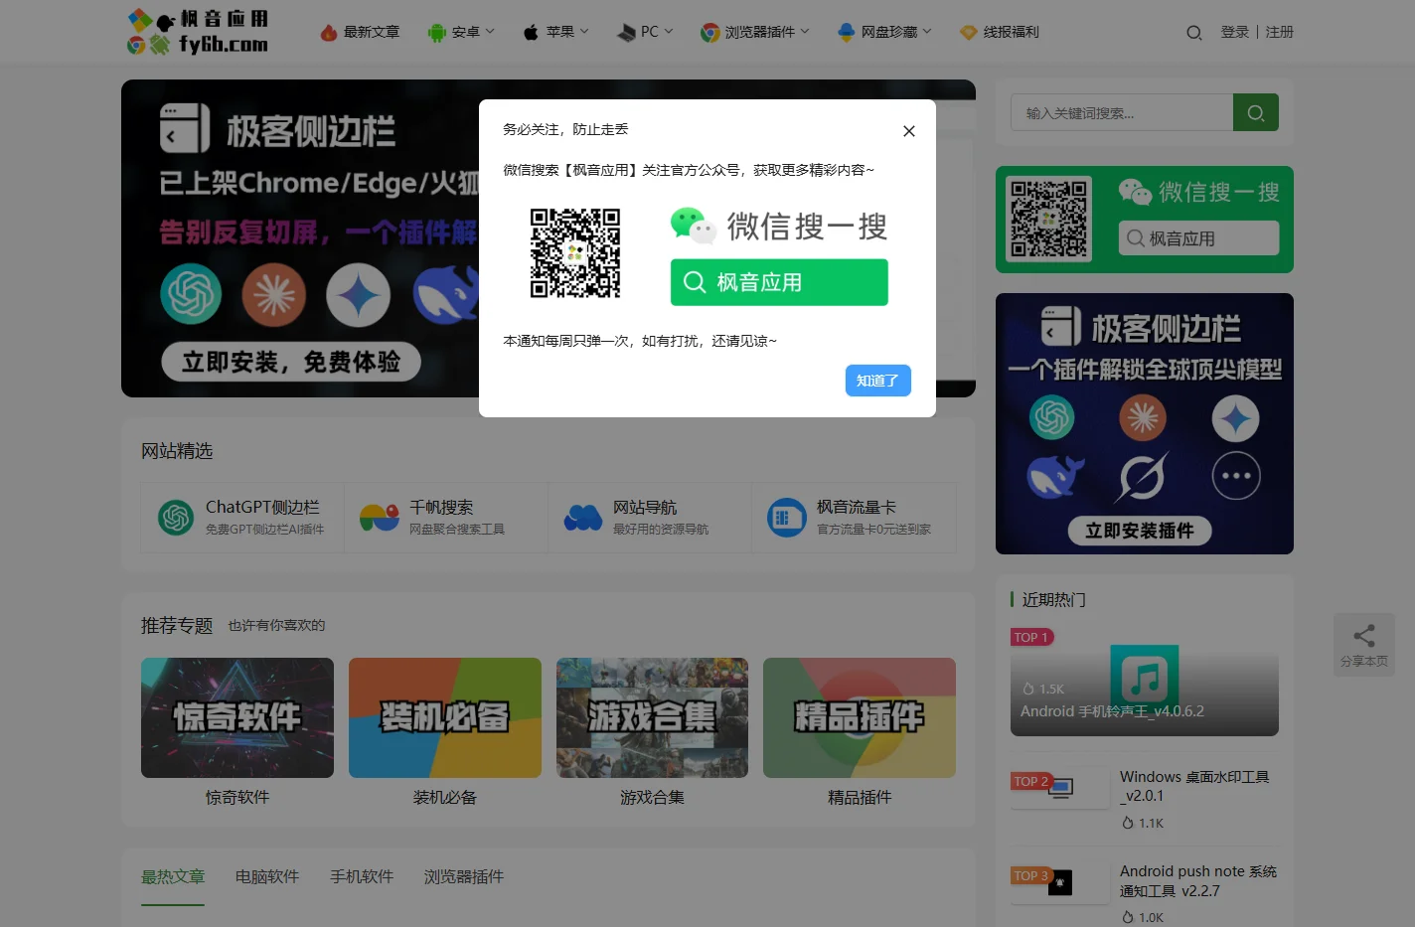Open the 游戏合集 topic thumbnail
The height and width of the screenshot is (927, 1415).
coord(652,717)
